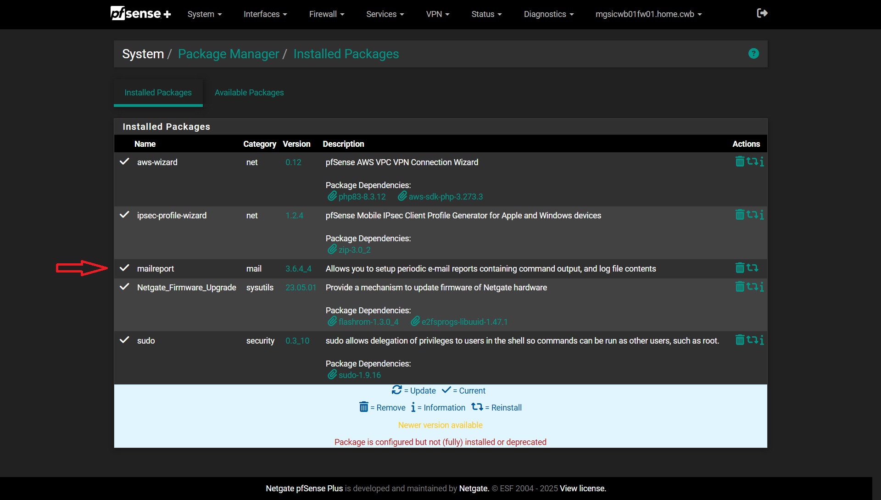
Task: Follow the Netgate footer link
Action: 474,489
